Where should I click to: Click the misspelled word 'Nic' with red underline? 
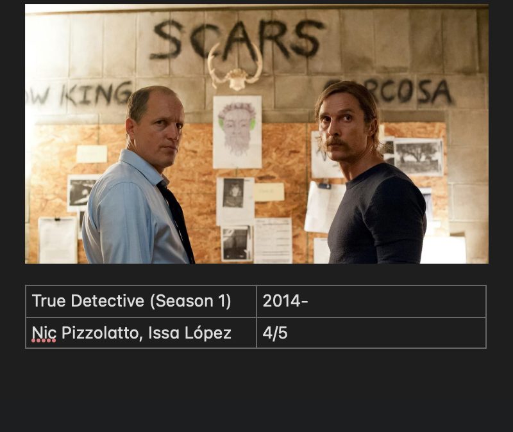(44, 333)
